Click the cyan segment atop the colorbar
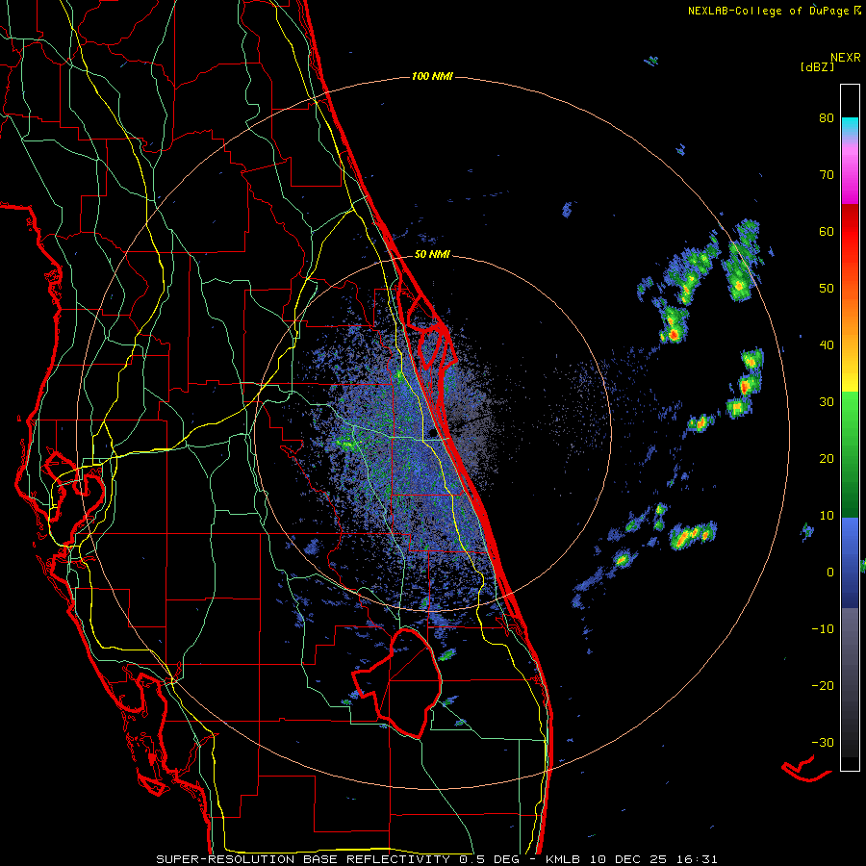This screenshot has height=866, width=866. (x=850, y=127)
